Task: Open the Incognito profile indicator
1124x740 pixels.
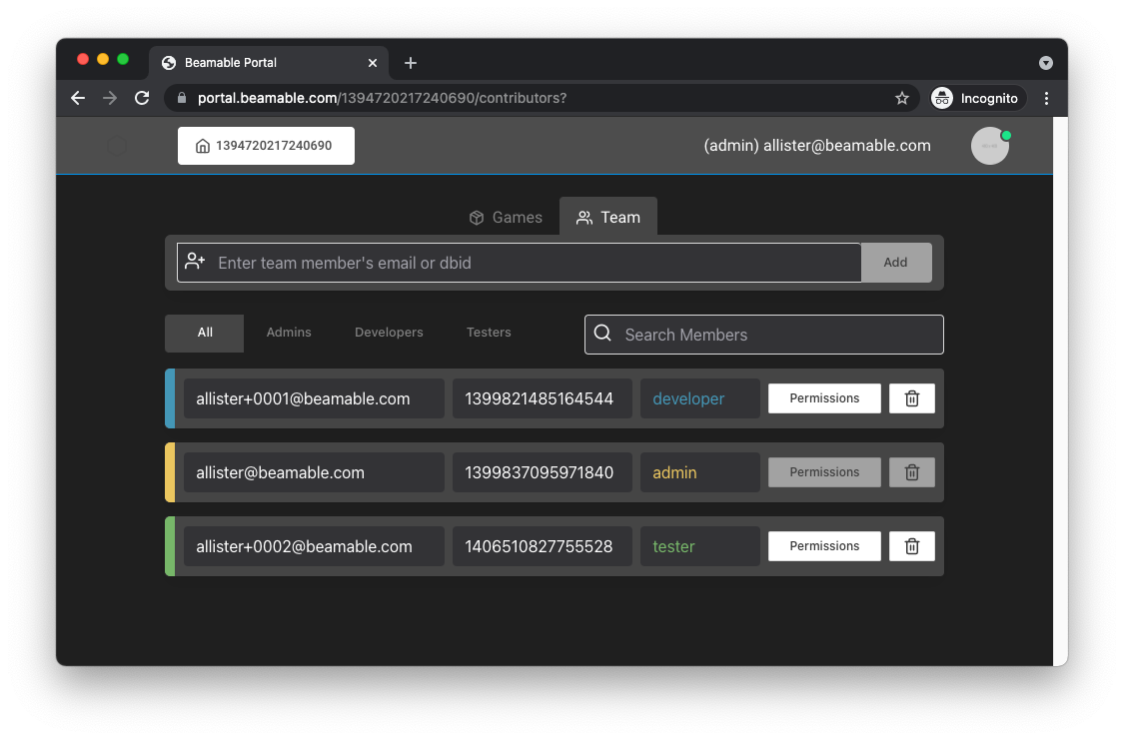Action: click(x=978, y=98)
